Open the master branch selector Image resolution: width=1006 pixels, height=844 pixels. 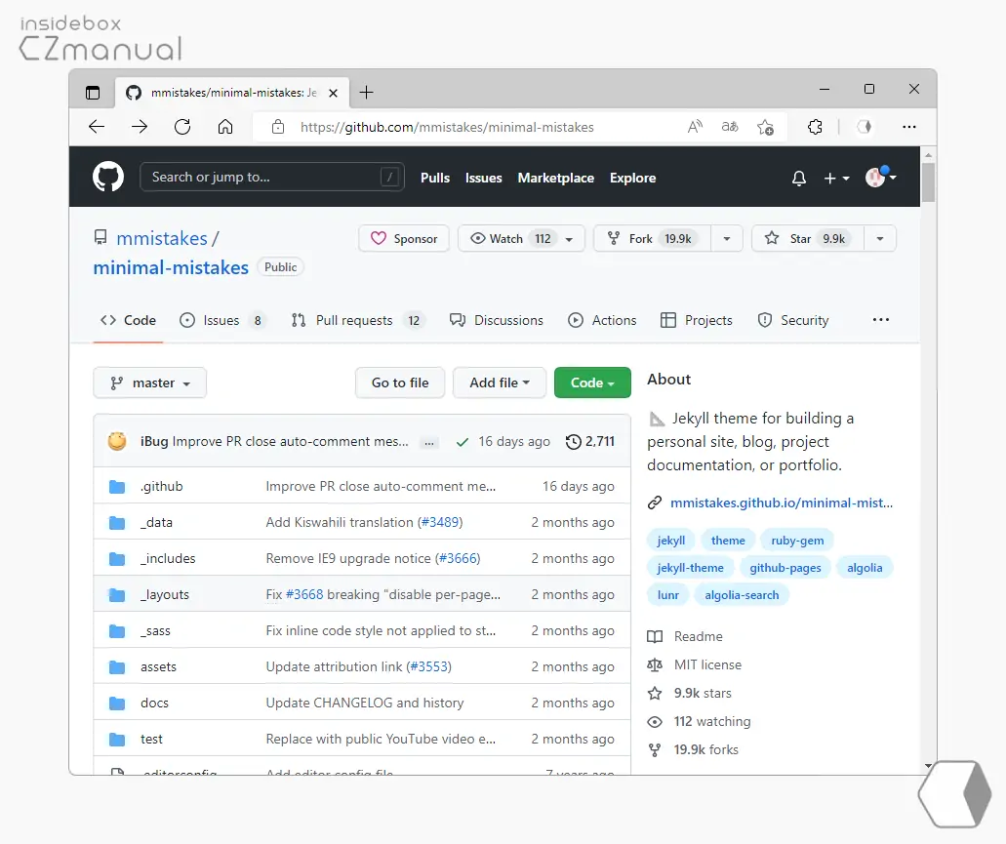(149, 382)
